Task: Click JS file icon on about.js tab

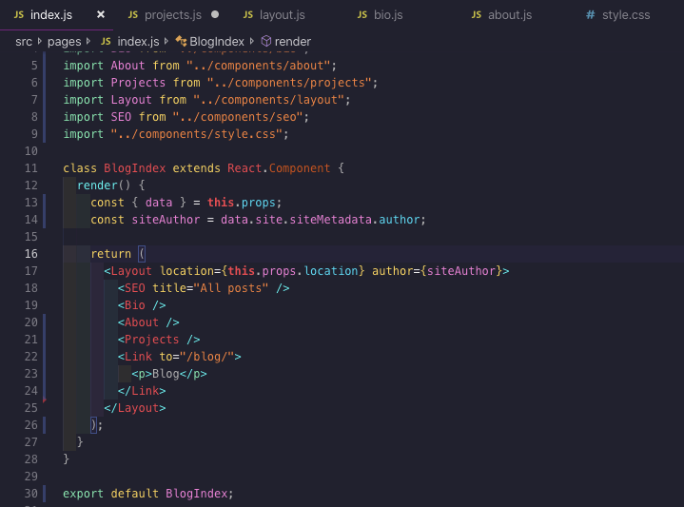Action: [477, 15]
